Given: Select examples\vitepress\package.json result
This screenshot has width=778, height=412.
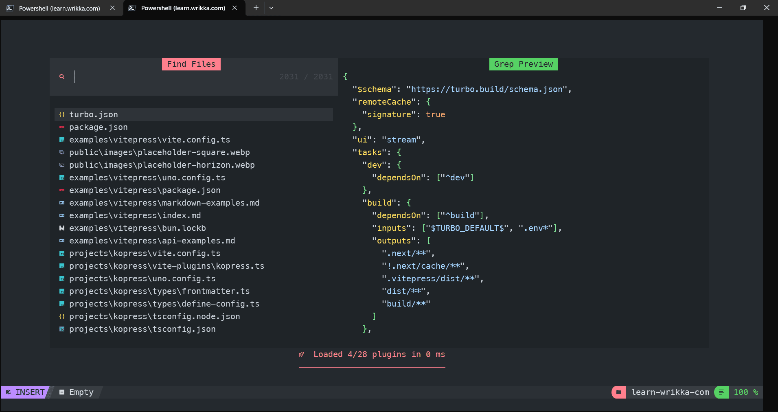Looking at the screenshot, I should (x=194, y=190).
